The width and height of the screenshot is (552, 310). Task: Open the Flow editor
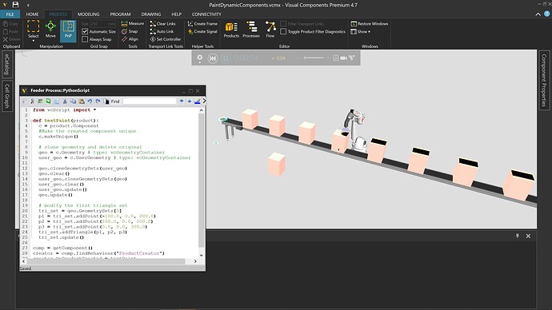click(x=270, y=30)
